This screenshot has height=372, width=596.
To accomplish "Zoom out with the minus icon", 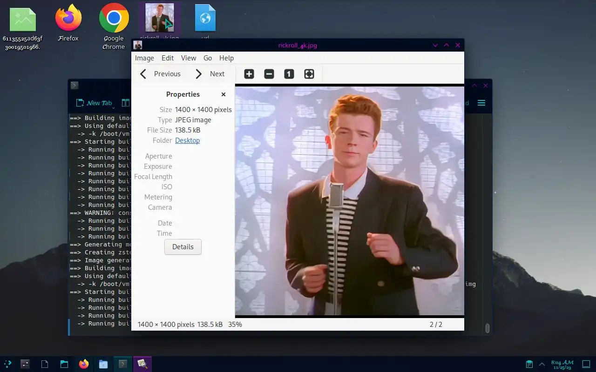I will point(269,74).
